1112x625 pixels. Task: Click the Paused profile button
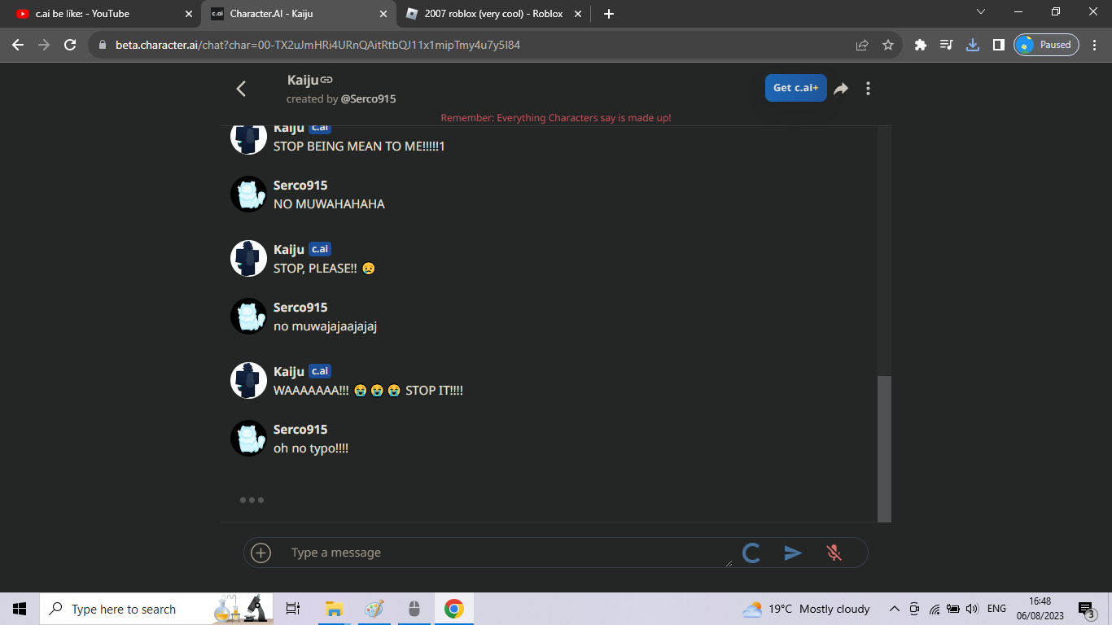pos(1046,45)
